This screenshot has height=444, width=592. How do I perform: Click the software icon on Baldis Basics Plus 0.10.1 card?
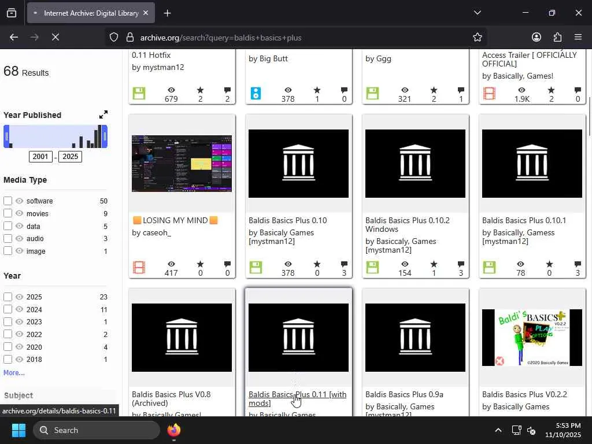tap(489, 267)
